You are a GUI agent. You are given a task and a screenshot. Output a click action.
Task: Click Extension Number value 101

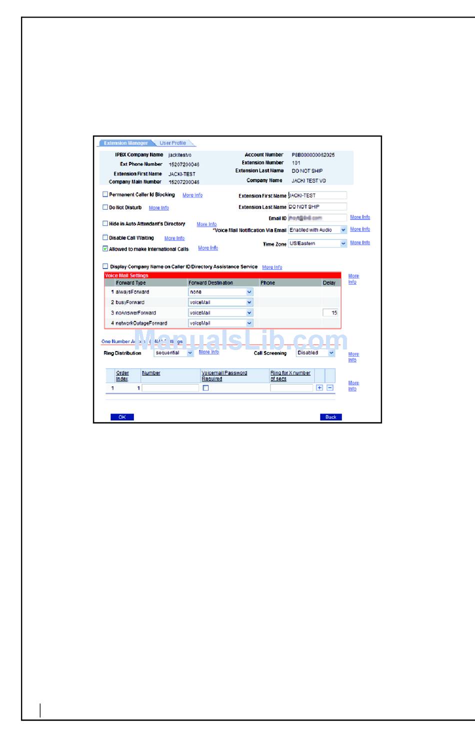pyautogui.click(x=296, y=163)
